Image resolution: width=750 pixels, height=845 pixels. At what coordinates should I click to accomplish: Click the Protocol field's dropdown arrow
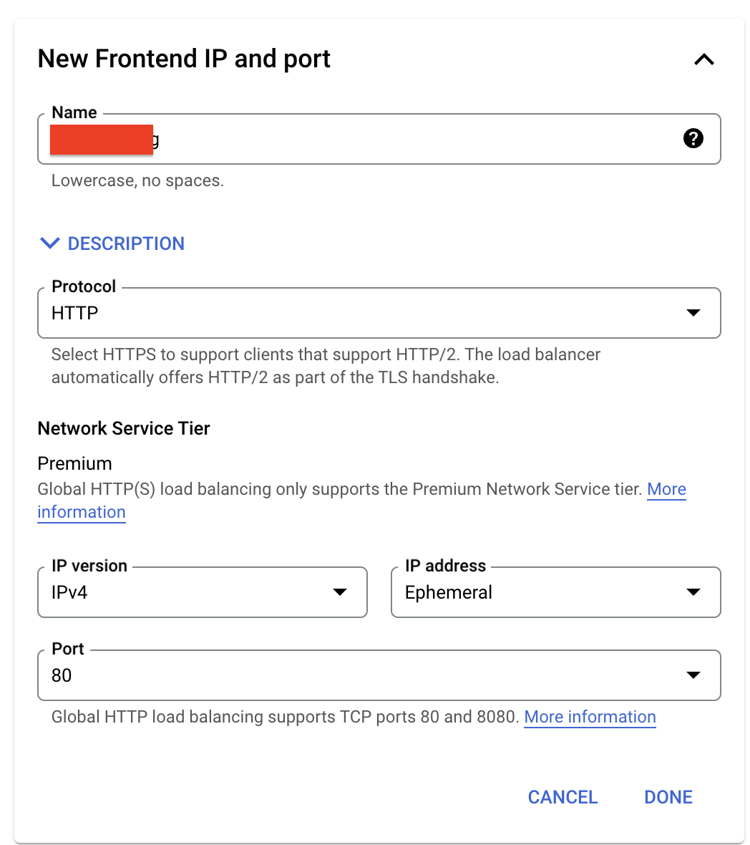[693, 313]
